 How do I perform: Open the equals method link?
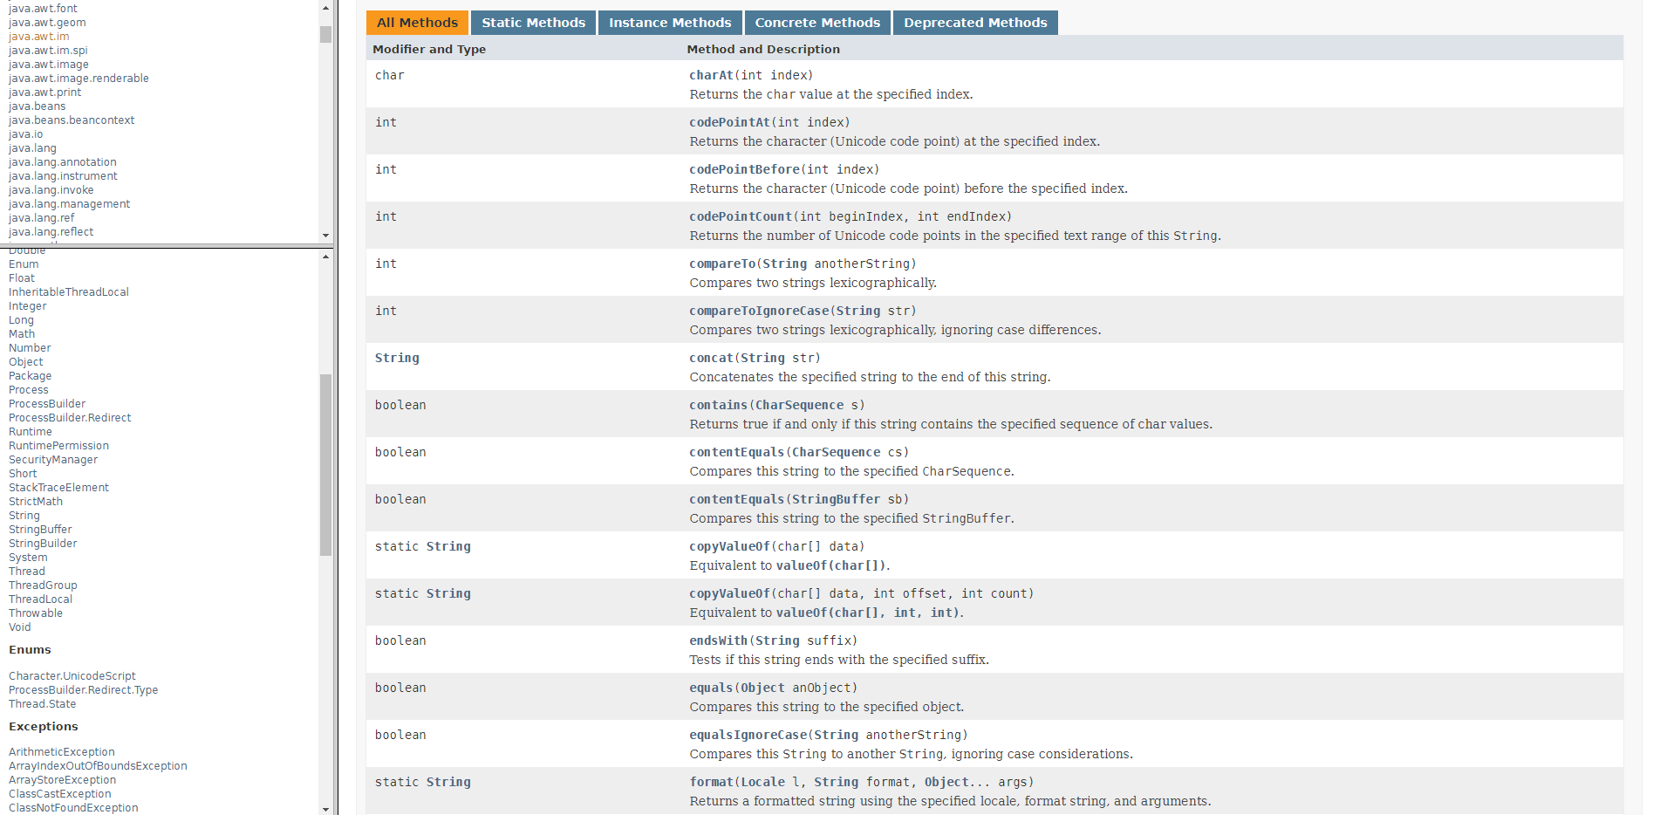coord(711,688)
